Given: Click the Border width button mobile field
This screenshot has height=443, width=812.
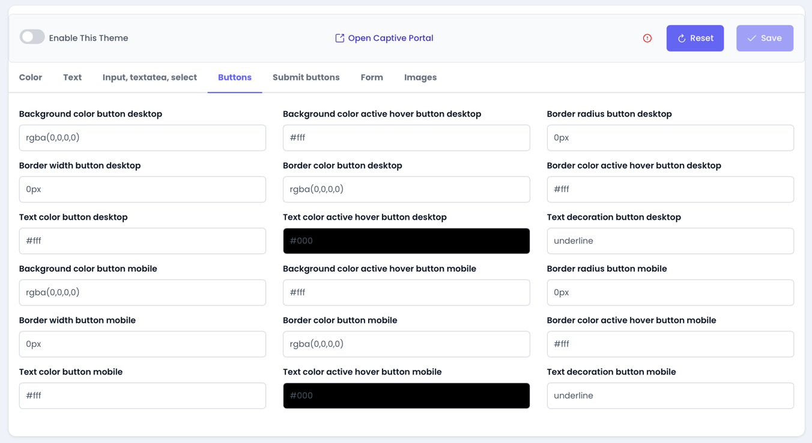Looking at the screenshot, I should pyautogui.click(x=142, y=344).
